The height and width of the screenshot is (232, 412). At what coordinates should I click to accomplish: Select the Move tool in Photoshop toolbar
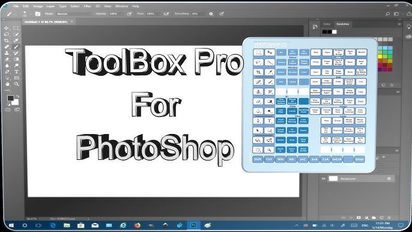click(7, 28)
